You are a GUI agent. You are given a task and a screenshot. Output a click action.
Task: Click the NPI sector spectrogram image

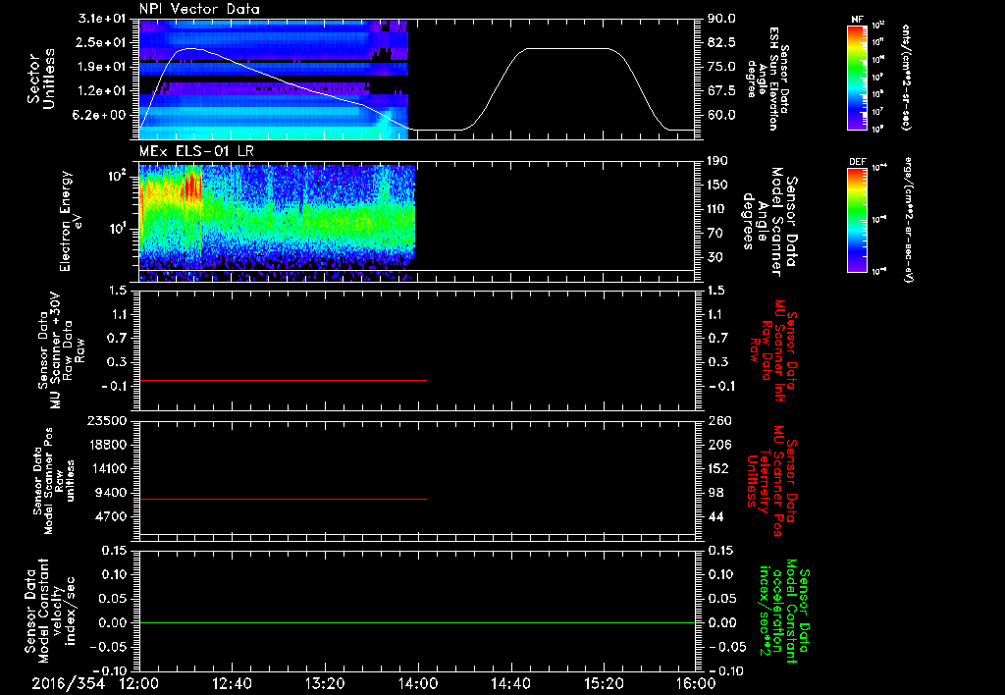click(x=274, y=80)
